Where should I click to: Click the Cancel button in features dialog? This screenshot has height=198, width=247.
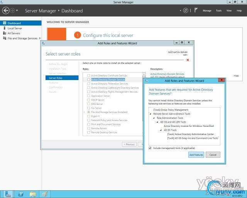(213, 155)
